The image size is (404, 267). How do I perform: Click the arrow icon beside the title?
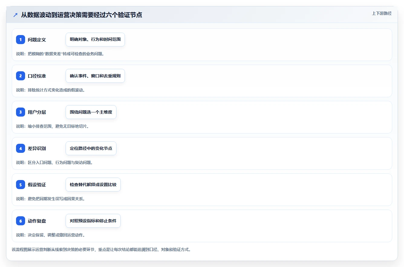[x=15, y=15]
